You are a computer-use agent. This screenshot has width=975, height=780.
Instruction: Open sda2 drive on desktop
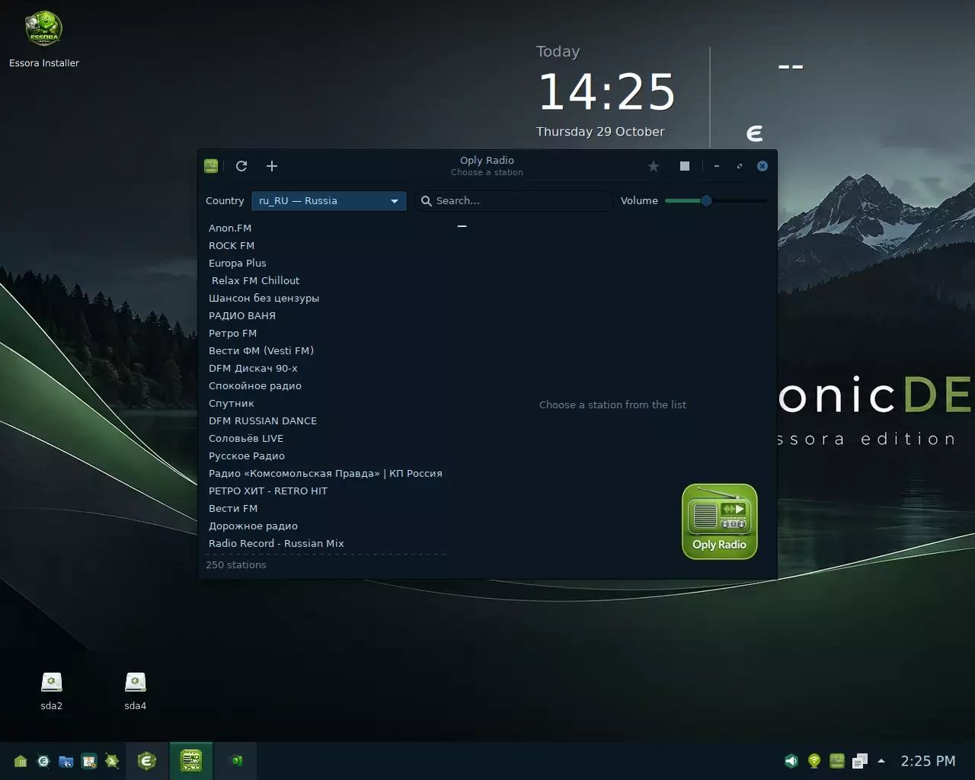(51, 691)
